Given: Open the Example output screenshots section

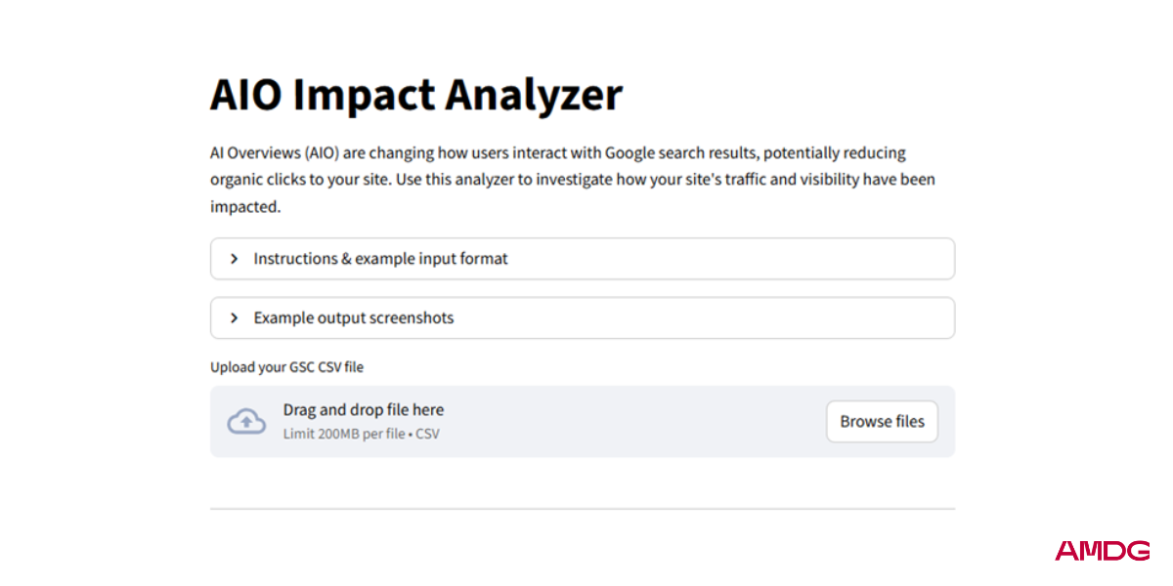Looking at the screenshot, I should [354, 318].
